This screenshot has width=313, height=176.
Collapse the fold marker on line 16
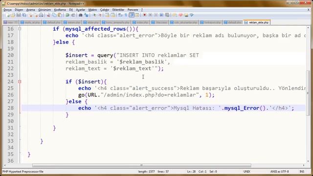(20, 29)
